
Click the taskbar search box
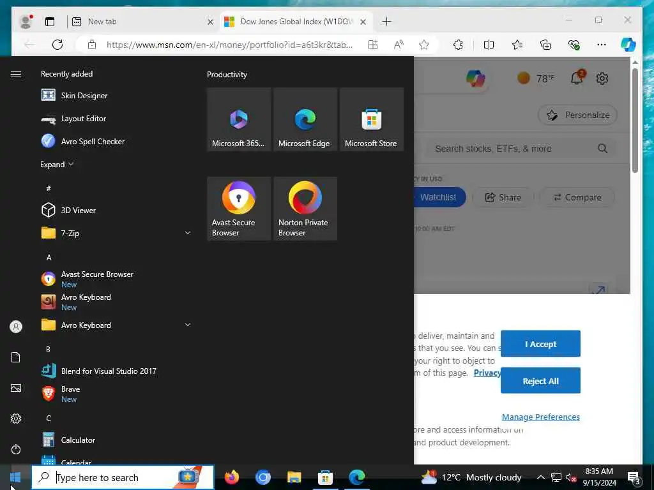click(123, 477)
